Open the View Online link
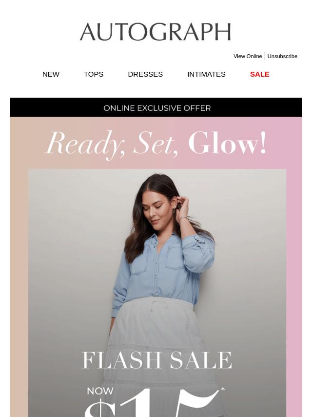Screen dimensions: 312x417 click(x=248, y=56)
